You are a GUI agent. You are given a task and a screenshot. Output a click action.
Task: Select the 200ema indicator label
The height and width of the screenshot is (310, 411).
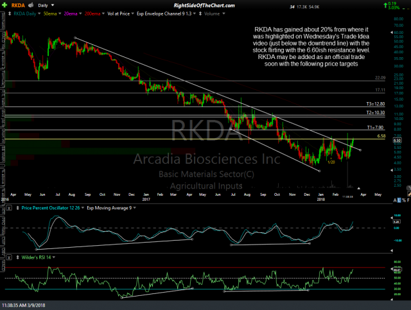pos(92,13)
